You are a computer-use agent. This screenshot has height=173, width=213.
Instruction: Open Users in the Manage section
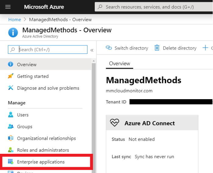tap(23, 115)
